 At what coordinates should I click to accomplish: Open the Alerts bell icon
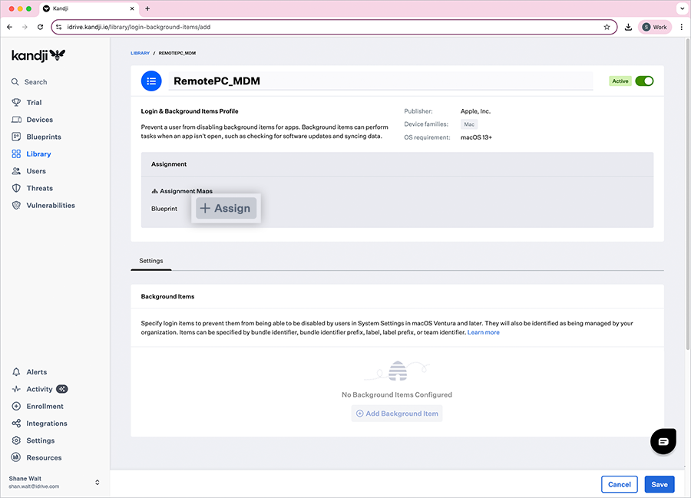[x=16, y=372]
